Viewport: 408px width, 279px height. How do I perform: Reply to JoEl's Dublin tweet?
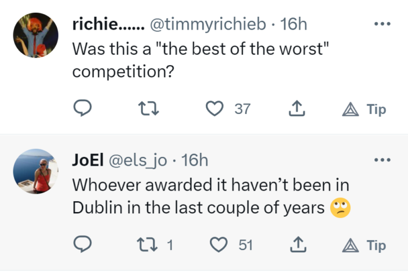click(x=83, y=245)
